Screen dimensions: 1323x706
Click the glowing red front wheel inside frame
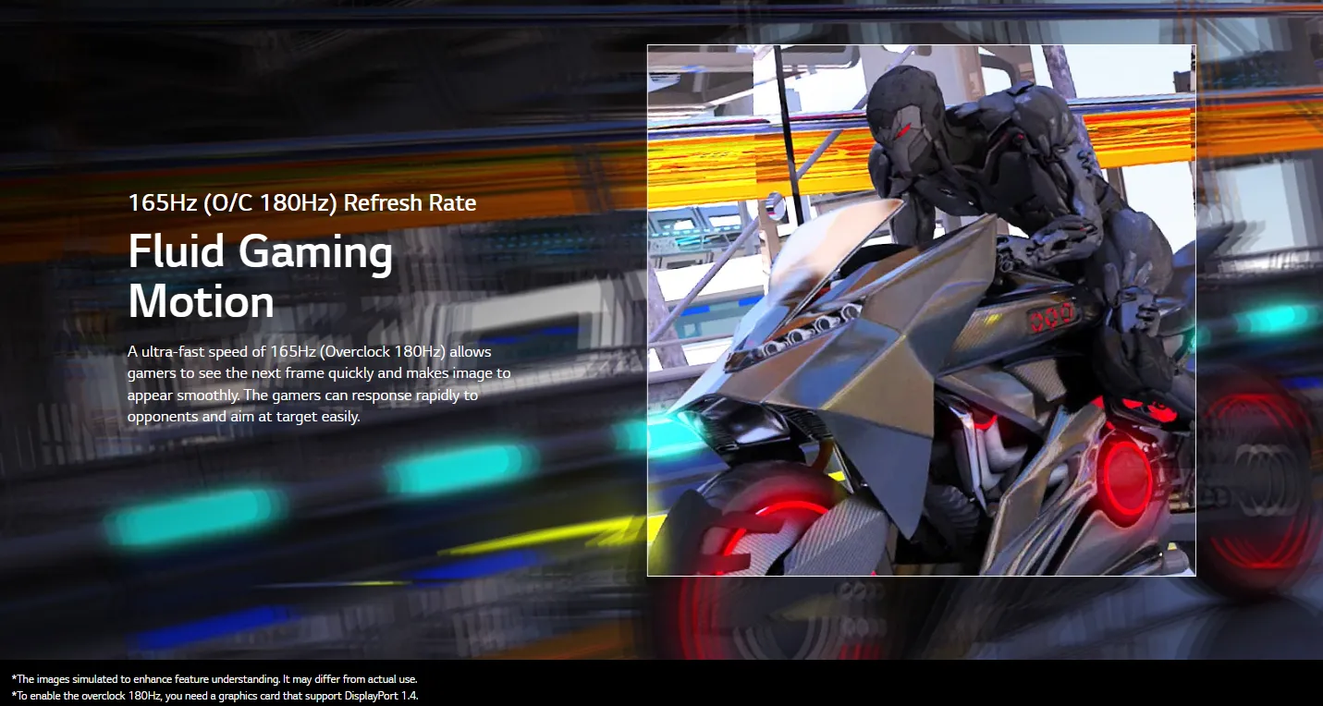pyautogui.click(x=767, y=536)
